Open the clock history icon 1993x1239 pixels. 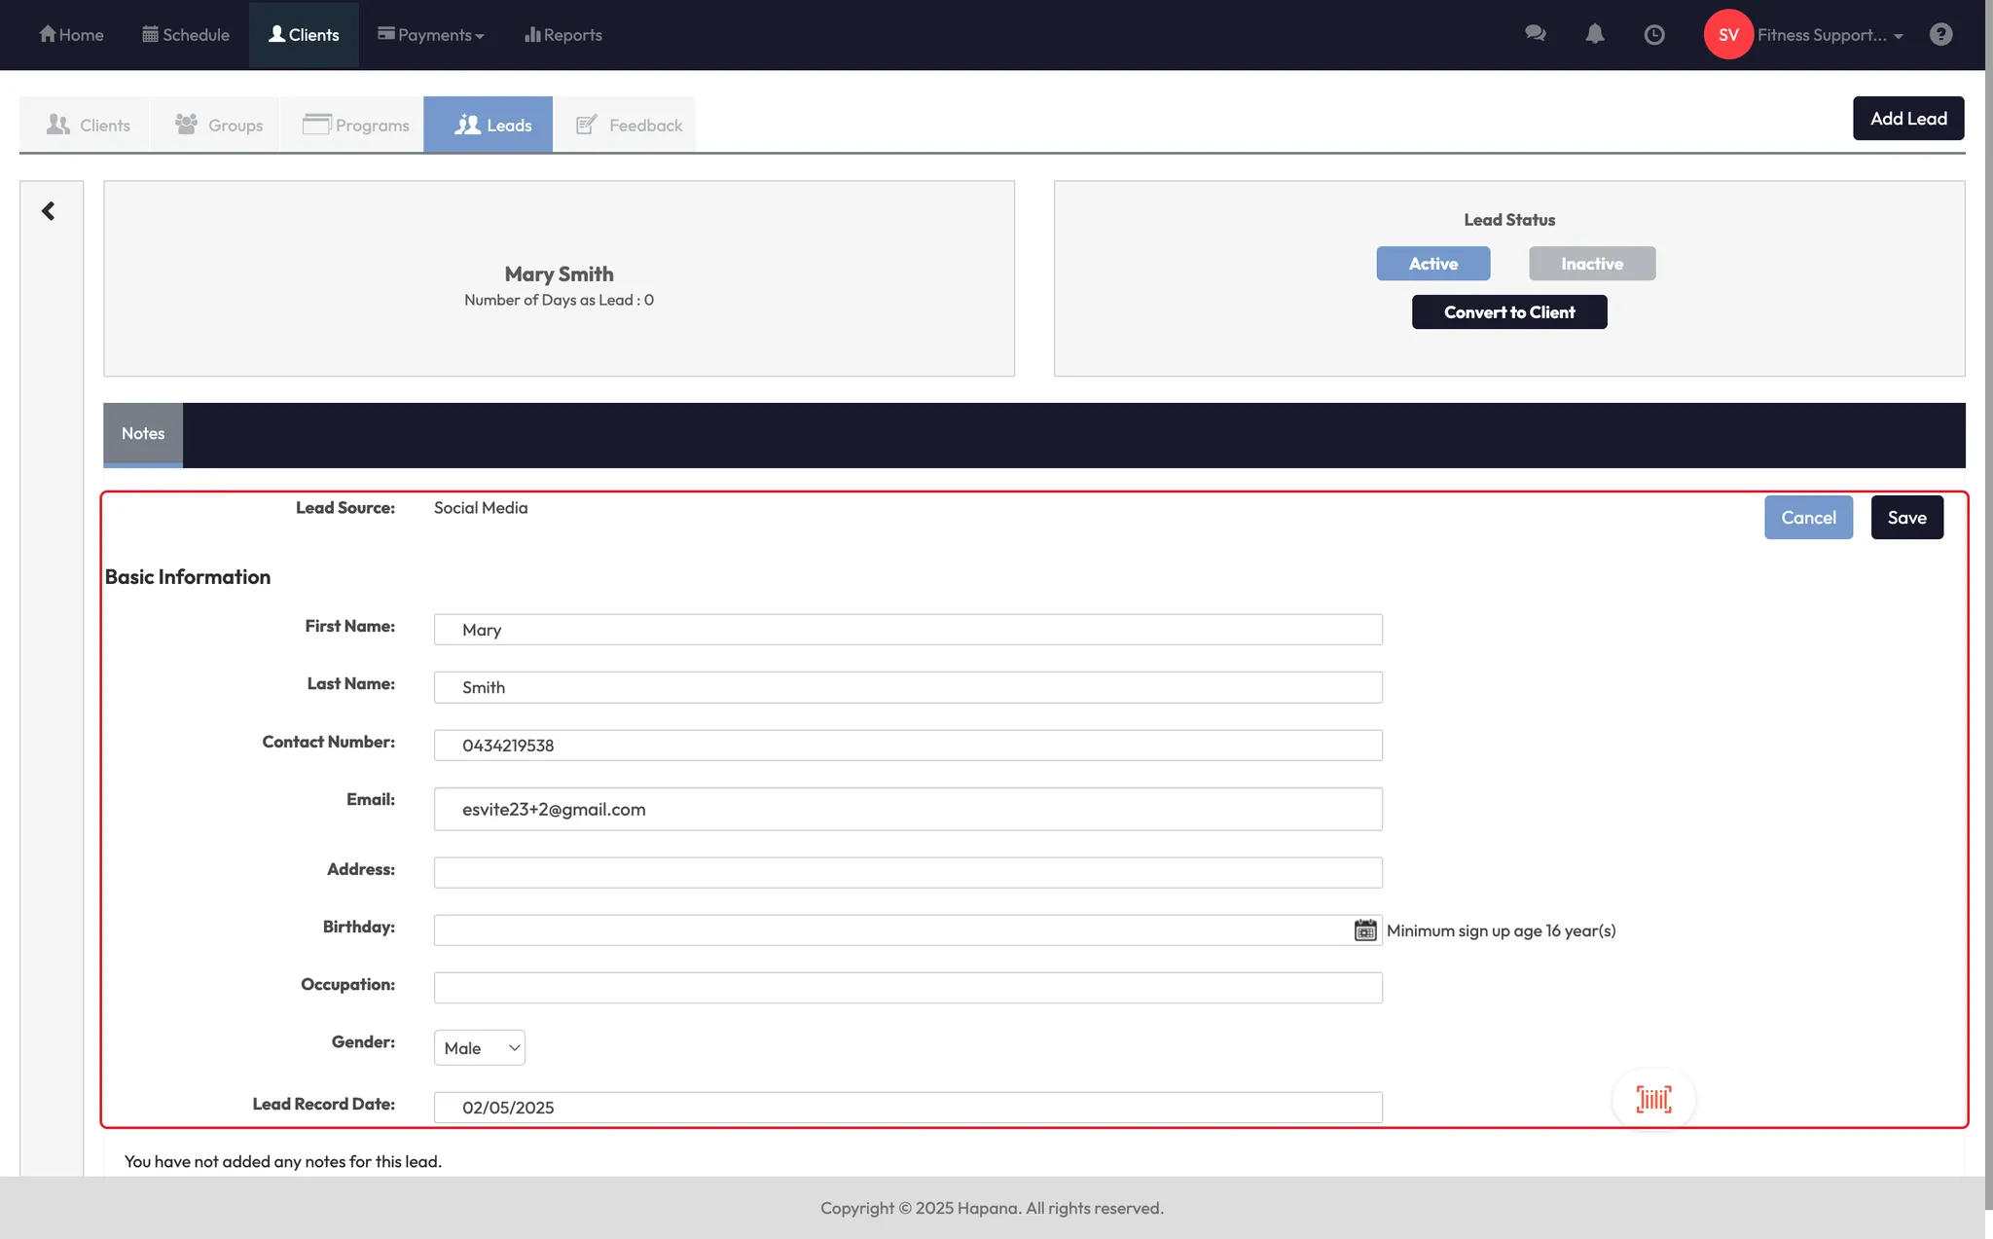1653,35
